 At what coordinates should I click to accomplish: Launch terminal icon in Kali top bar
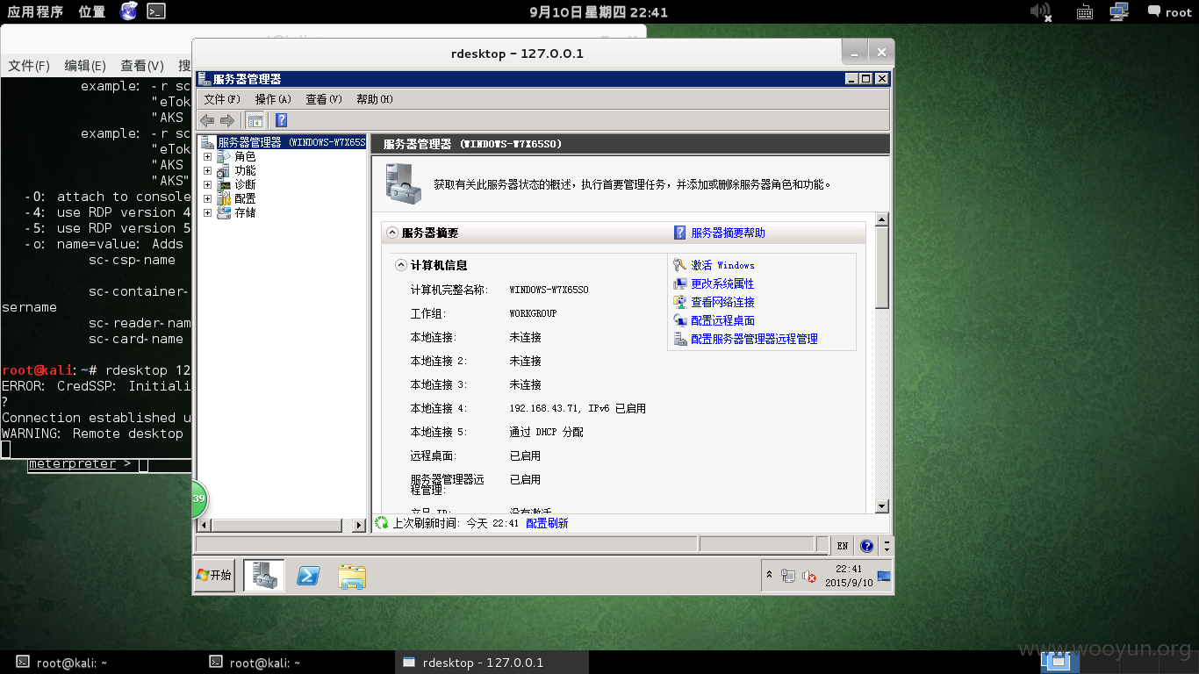155,11
